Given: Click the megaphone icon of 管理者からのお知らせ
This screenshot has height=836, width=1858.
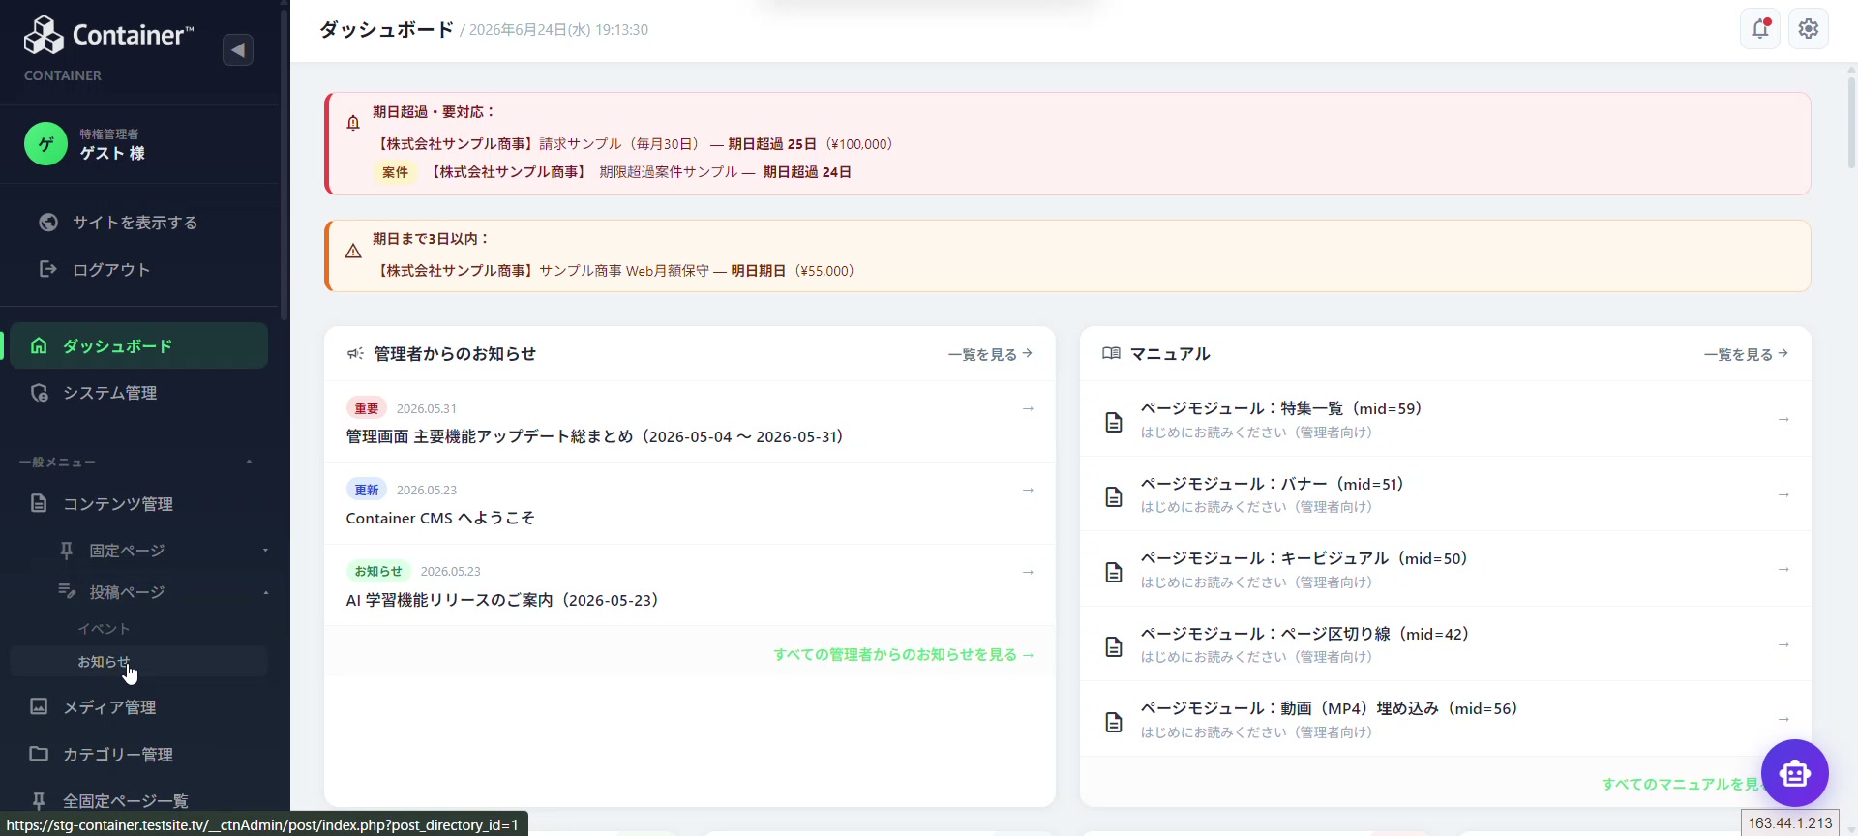Looking at the screenshot, I should point(355,354).
